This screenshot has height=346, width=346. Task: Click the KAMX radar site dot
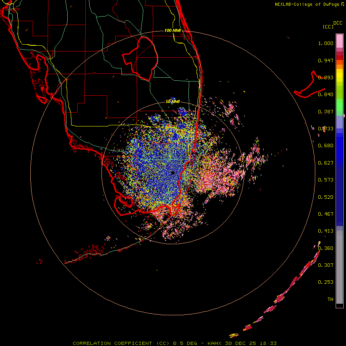pos(173,173)
